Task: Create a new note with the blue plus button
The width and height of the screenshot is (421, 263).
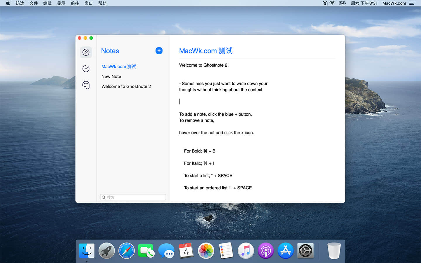Action: click(159, 51)
